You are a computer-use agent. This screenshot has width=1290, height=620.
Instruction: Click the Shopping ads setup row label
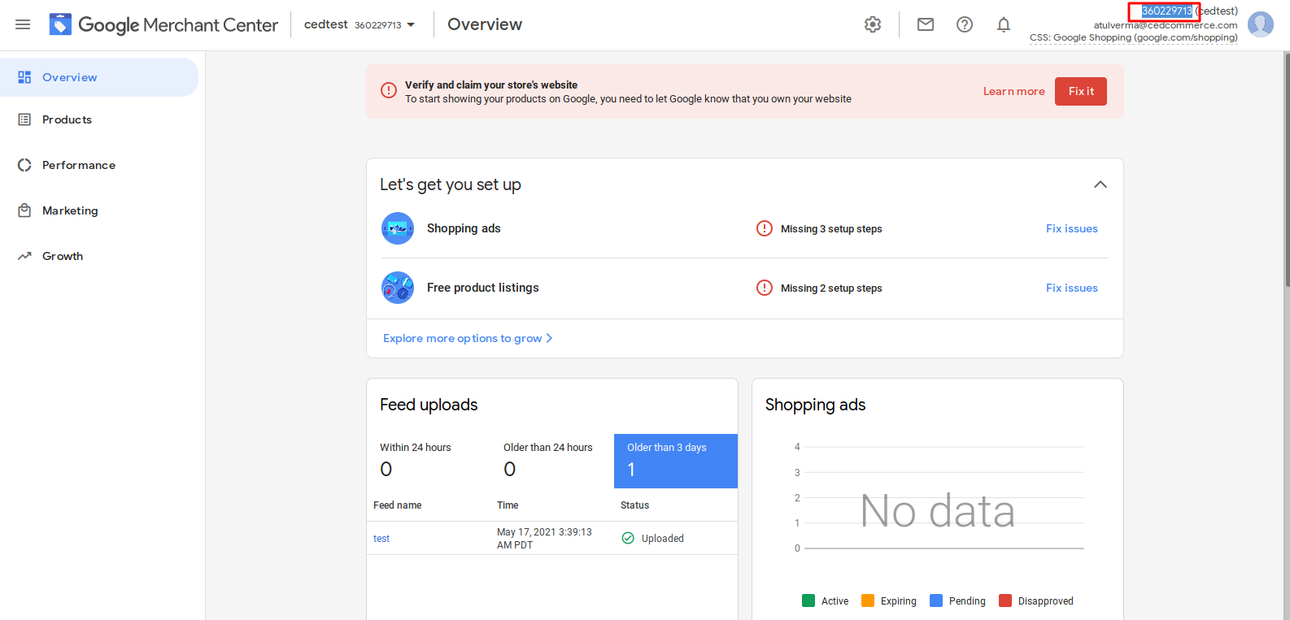(x=464, y=228)
